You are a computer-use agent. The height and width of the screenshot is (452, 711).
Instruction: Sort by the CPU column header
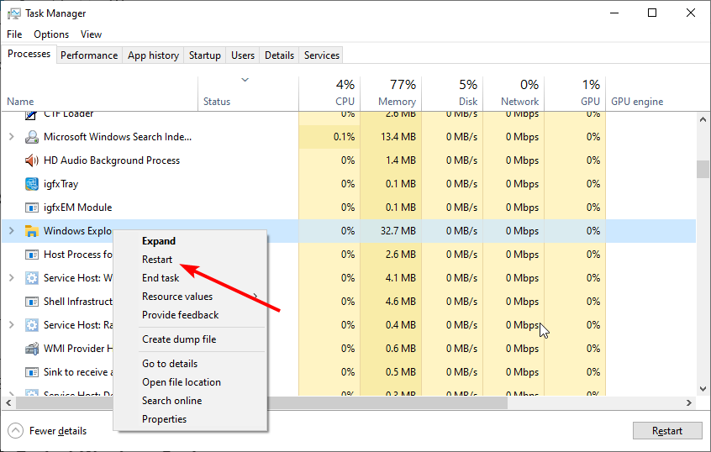tap(345, 102)
